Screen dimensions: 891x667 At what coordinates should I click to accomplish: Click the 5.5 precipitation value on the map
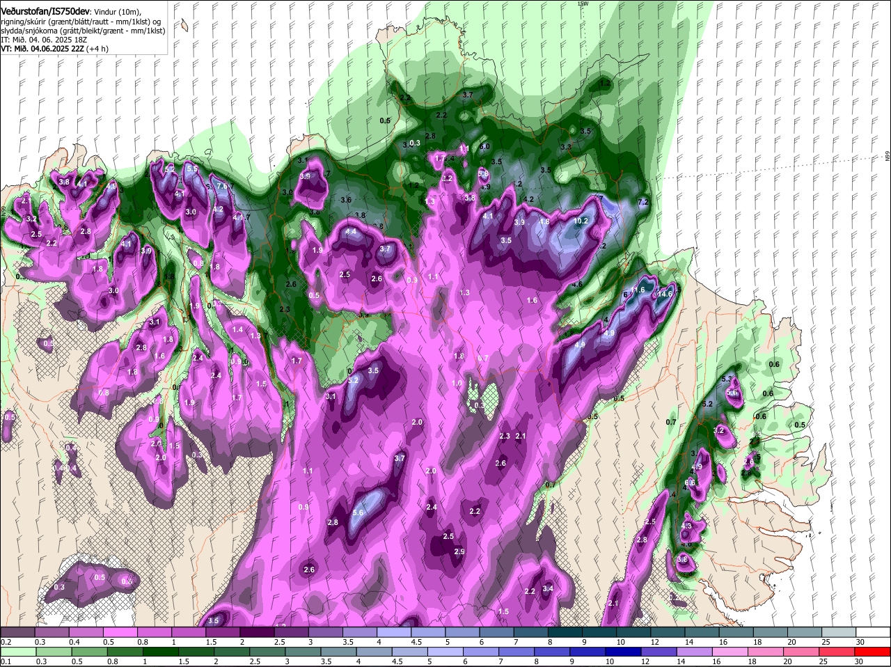pyautogui.click(x=192, y=169)
